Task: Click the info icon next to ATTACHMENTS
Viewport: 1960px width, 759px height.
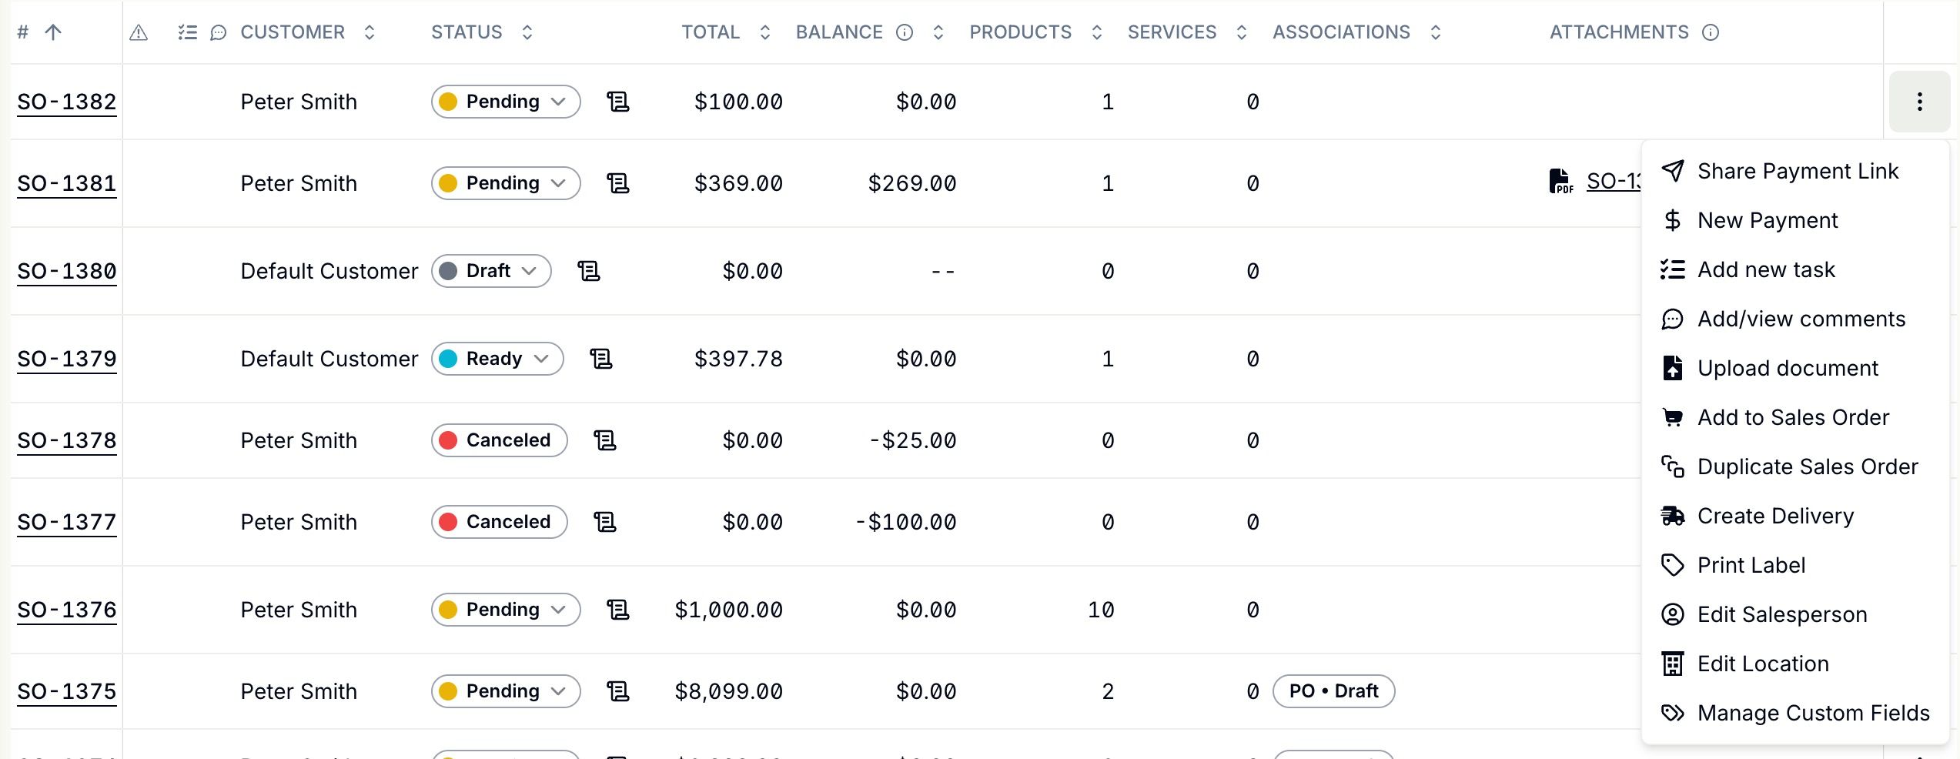Action: [1711, 32]
